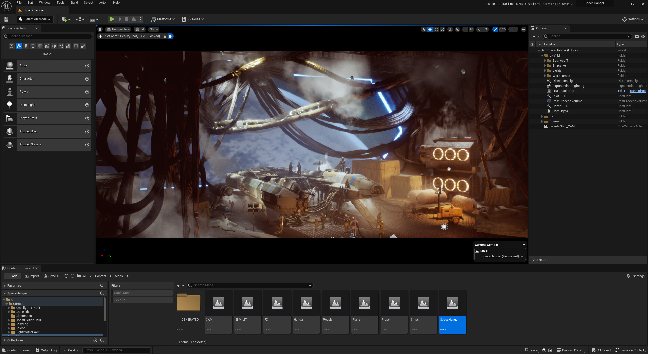Open the SpaceHangar (Persistent) level dropdown
Screen dimensions: 648x354
(502, 256)
